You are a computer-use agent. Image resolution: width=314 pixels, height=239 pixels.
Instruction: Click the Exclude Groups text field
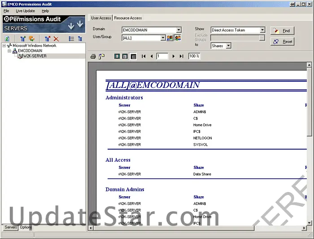click(235, 38)
